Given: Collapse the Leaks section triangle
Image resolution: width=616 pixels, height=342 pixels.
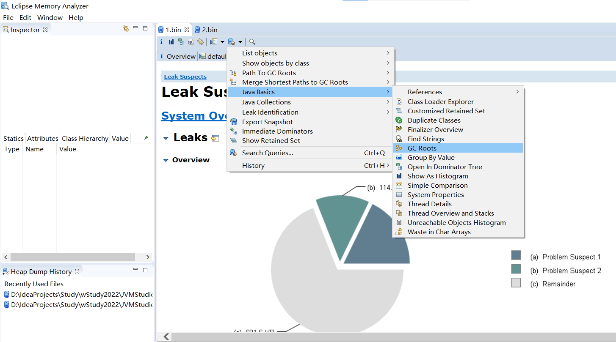Looking at the screenshot, I should pos(166,138).
